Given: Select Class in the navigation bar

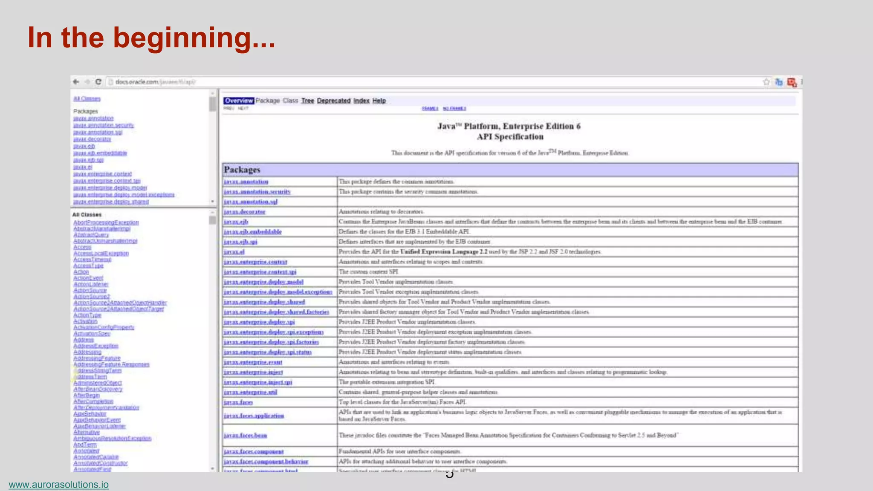Looking at the screenshot, I should [290, 101].
